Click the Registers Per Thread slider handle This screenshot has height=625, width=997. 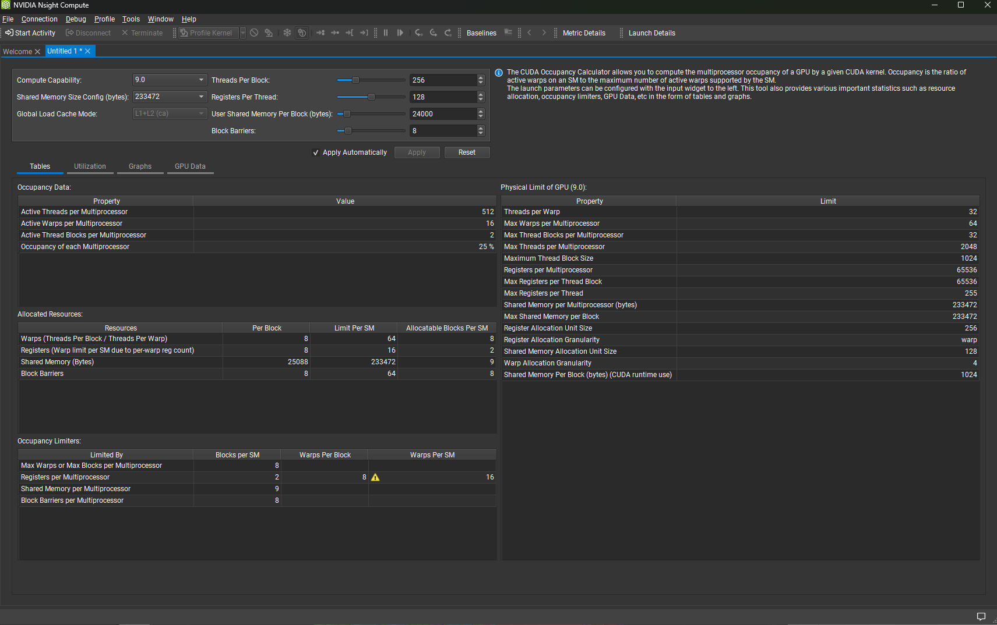[x=371, y=97]
